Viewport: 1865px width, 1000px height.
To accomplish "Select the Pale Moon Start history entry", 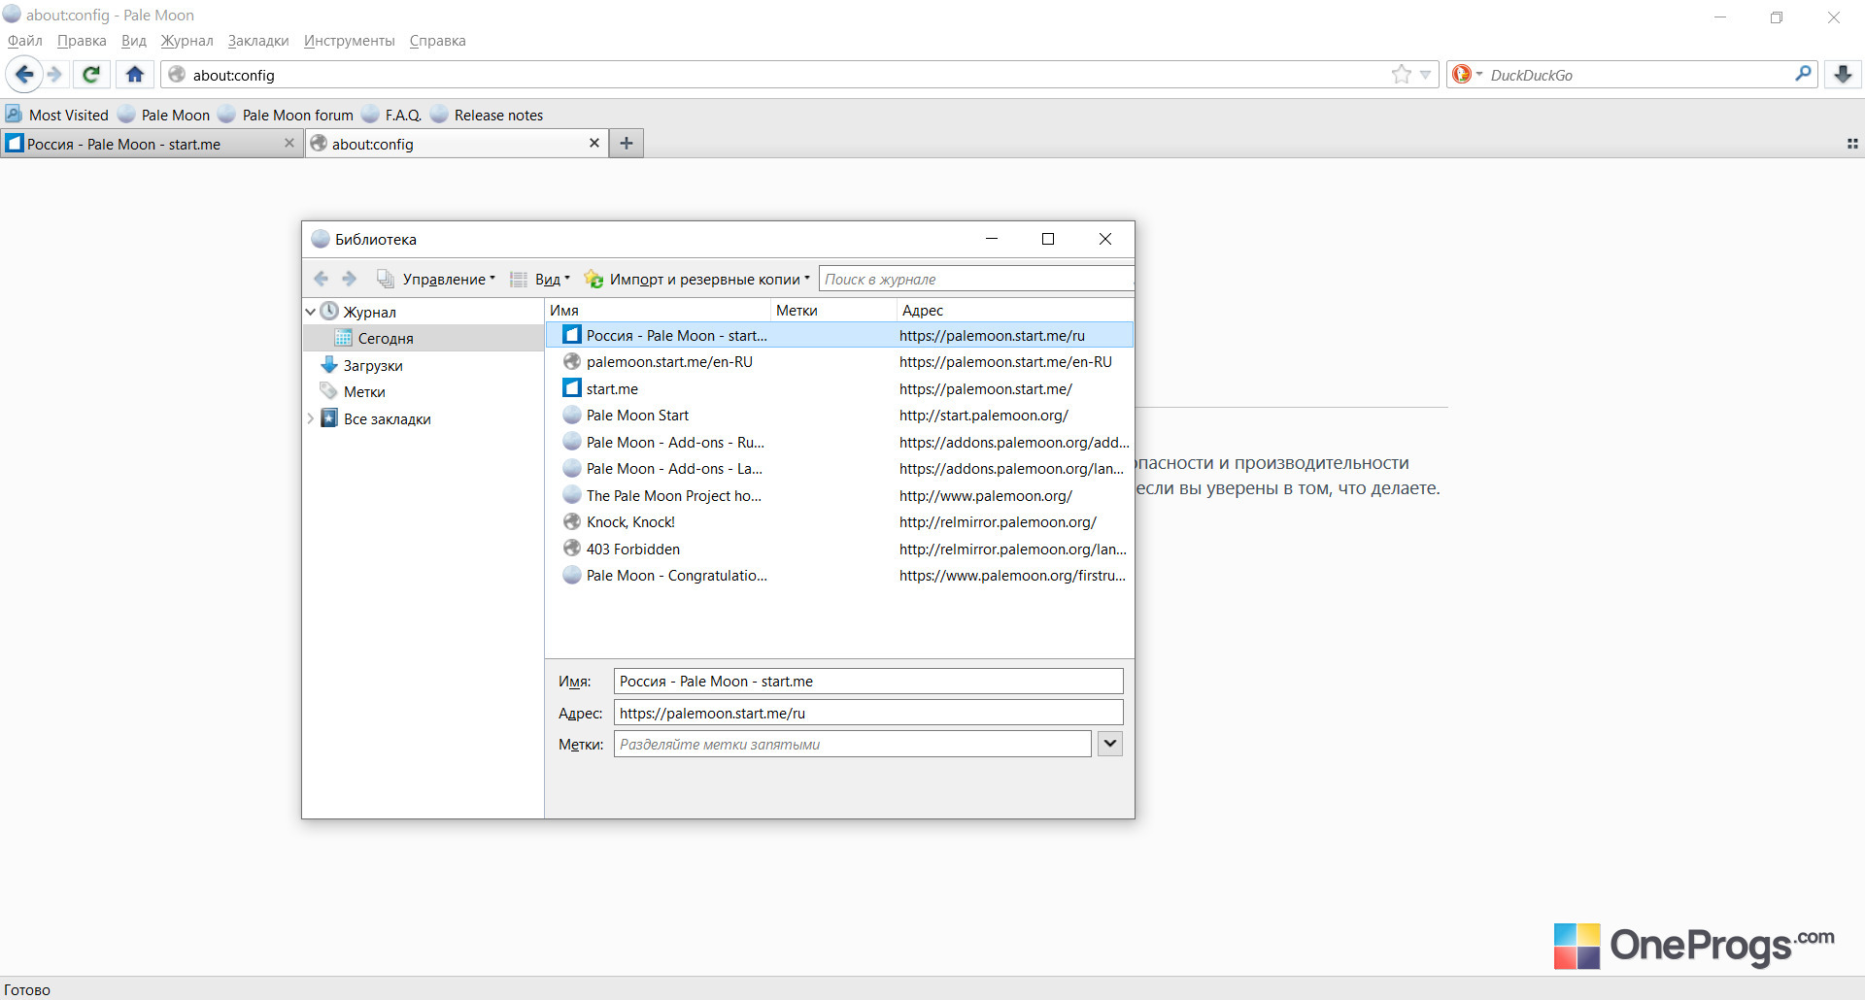I will [839, 415].
